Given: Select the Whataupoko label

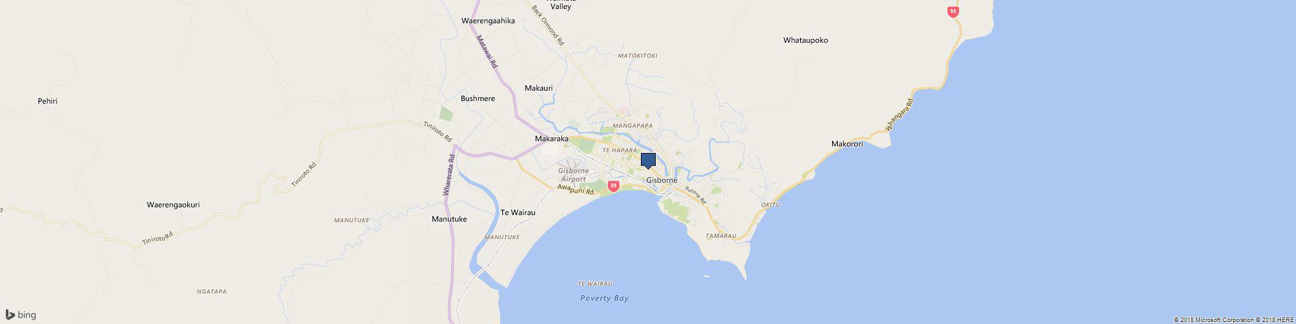Looking at the screenshot, I should point(805,40).
